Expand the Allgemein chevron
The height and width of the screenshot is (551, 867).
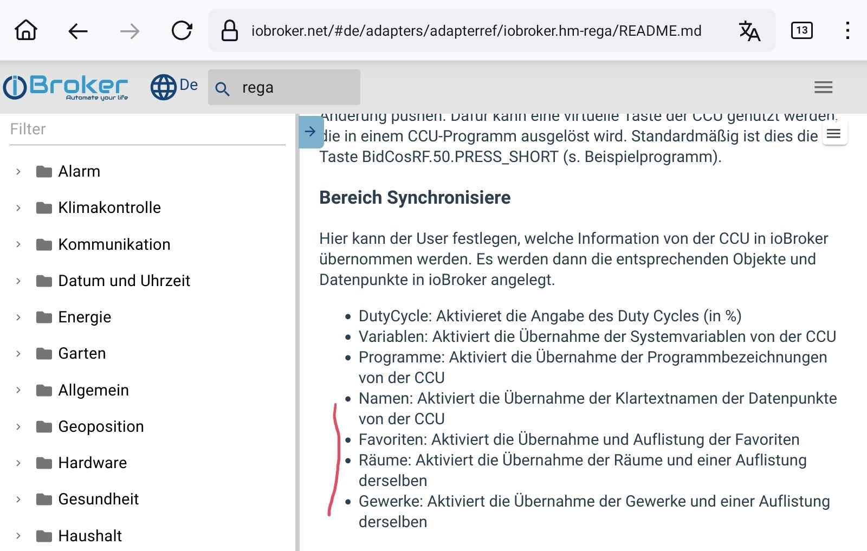[x=18, y=390]
